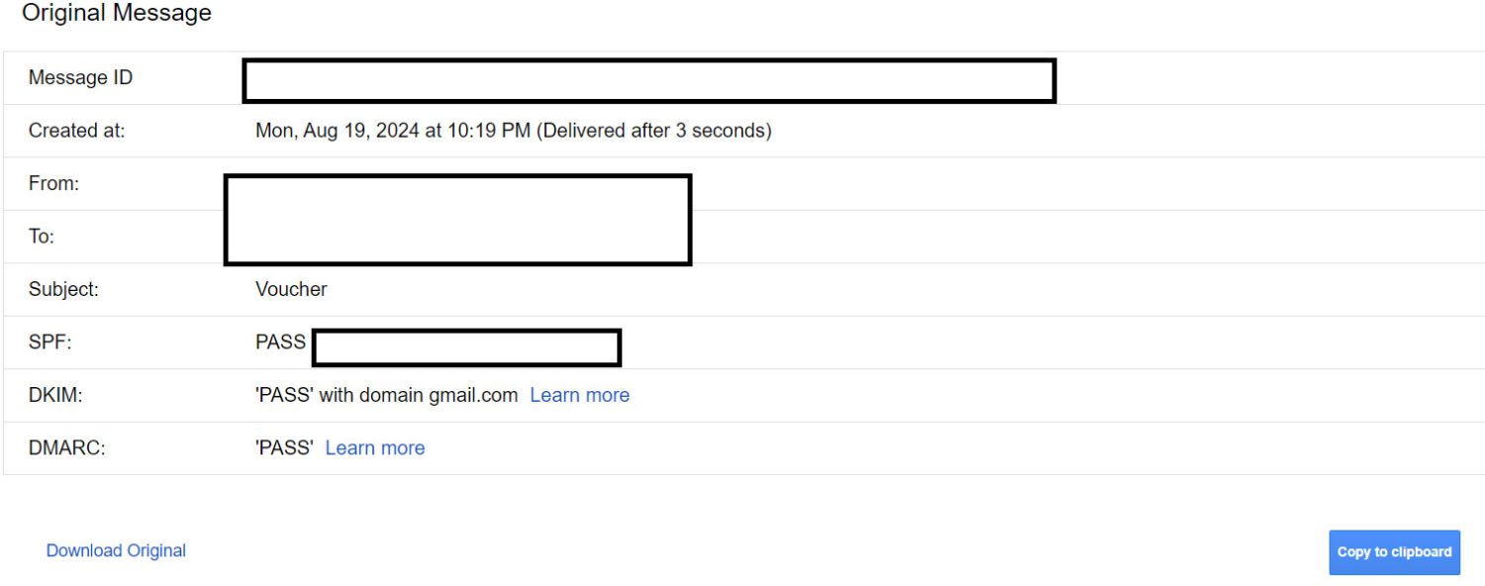Click the DMARC PASS label
The image size is (1485, 586).
[x=285, y=447]
